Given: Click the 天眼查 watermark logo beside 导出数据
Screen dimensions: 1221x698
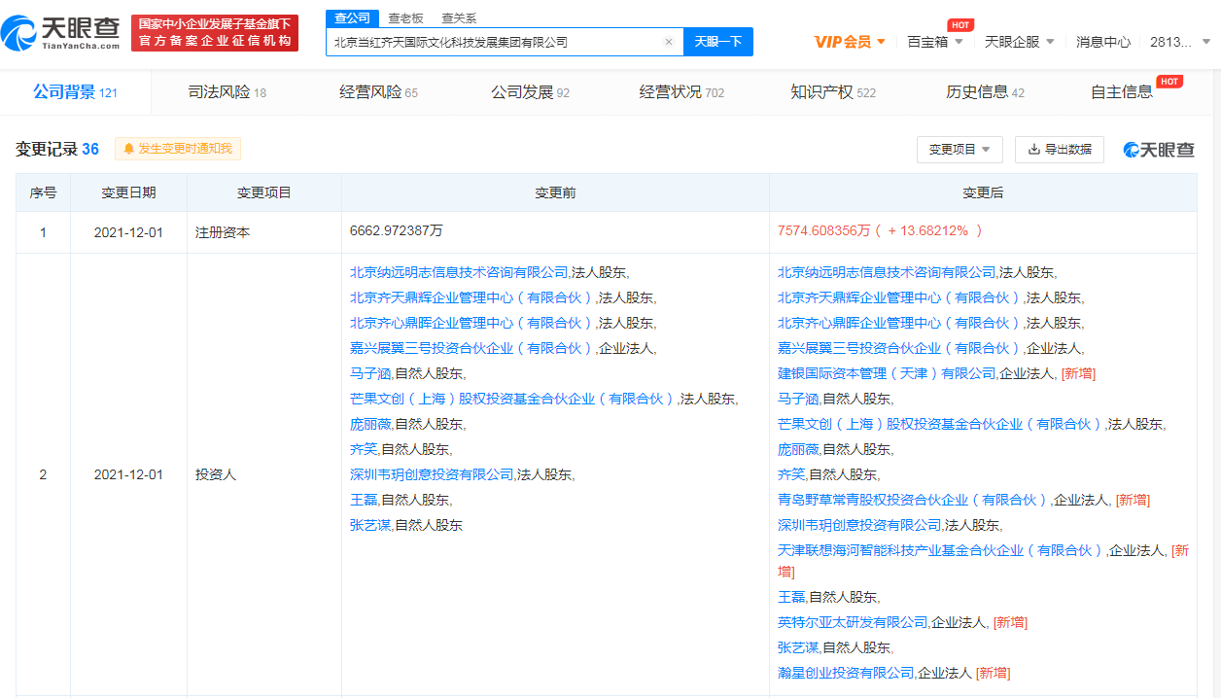Looking at the screenshot, I should 1160,150.
